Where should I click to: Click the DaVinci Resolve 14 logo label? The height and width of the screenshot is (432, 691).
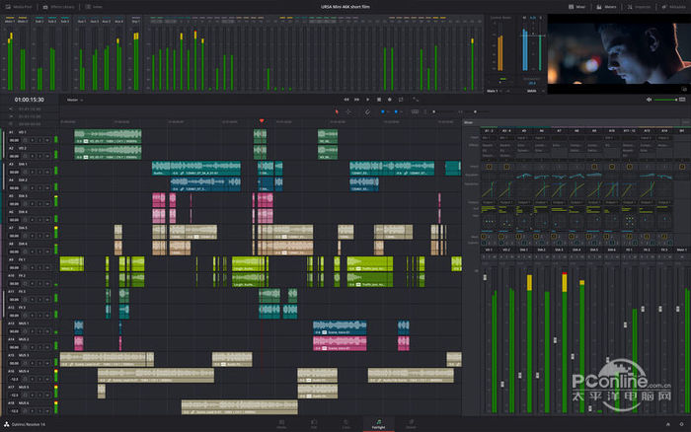click(28, 424)
